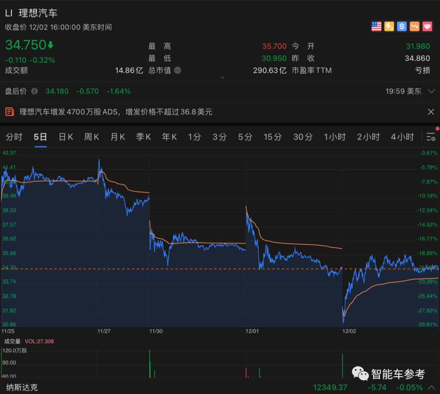Tap the VOL:27.308 volume indicator

point(39,341)
